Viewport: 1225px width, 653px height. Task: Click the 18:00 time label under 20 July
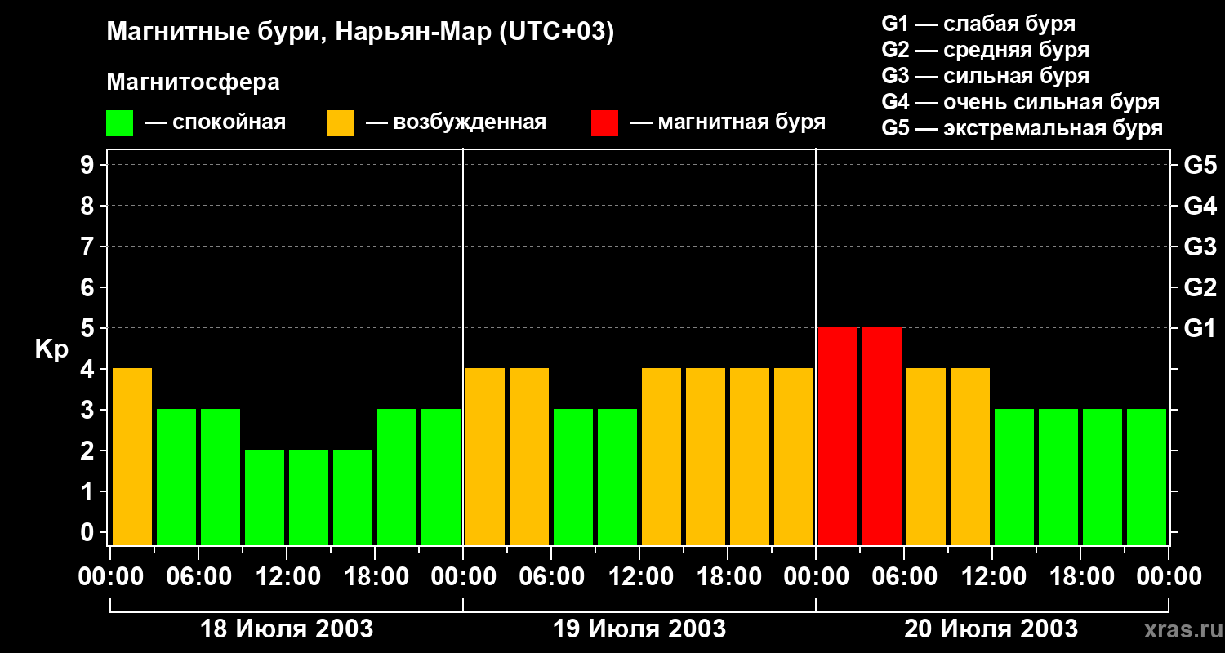click(x=1080, y=577)
